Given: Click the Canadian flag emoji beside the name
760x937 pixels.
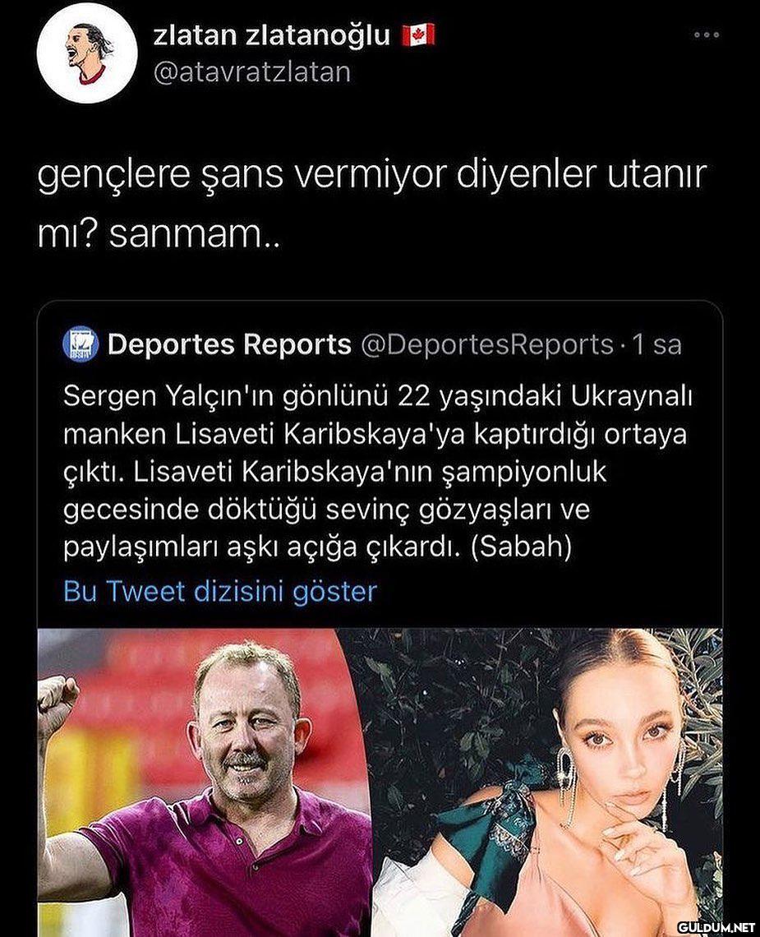Looking at the screenshot, I should (417, 36).
